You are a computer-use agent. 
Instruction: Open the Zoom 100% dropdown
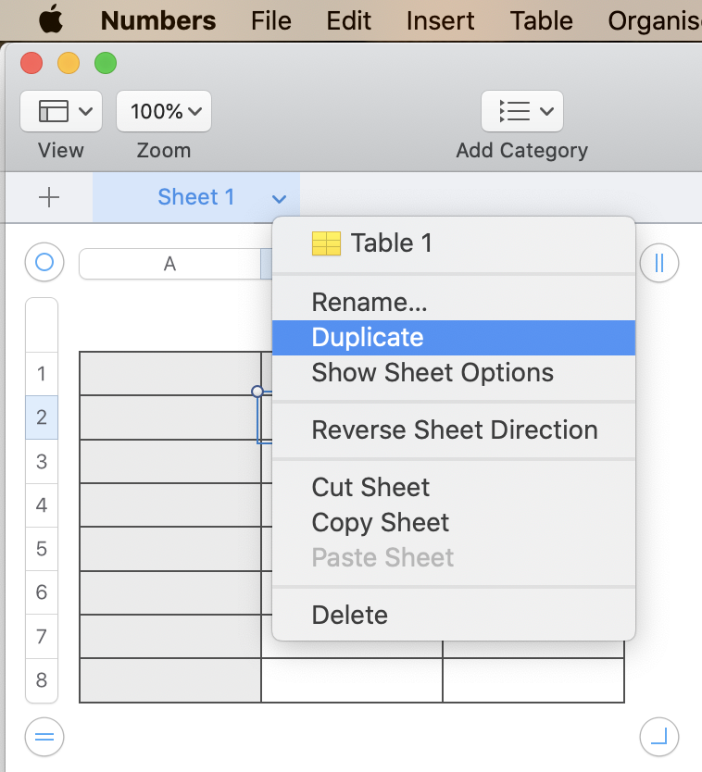click(164, 112)
